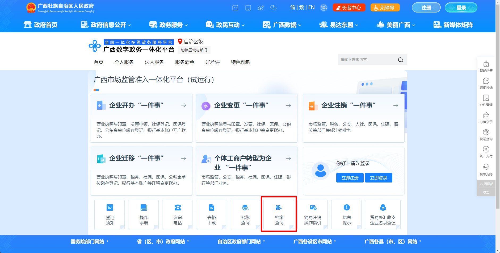This screenshot has height=253, width=500.
Task: Click the 注册 button in header
Action: click(426, 8)
